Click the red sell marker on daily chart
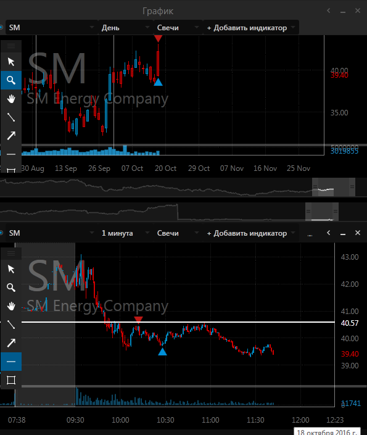This screenshot has width=367, height=435. coord(158,38)
